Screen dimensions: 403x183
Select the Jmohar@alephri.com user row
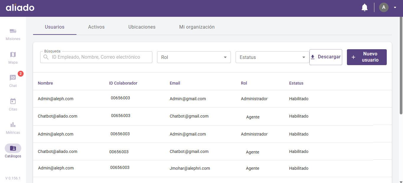point(190,168)
